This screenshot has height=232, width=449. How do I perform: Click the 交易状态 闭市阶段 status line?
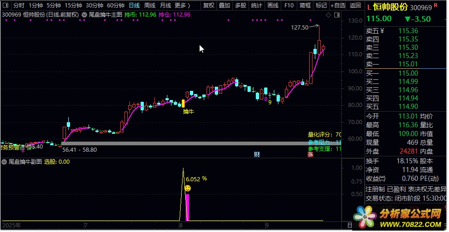tap(406, 198)
